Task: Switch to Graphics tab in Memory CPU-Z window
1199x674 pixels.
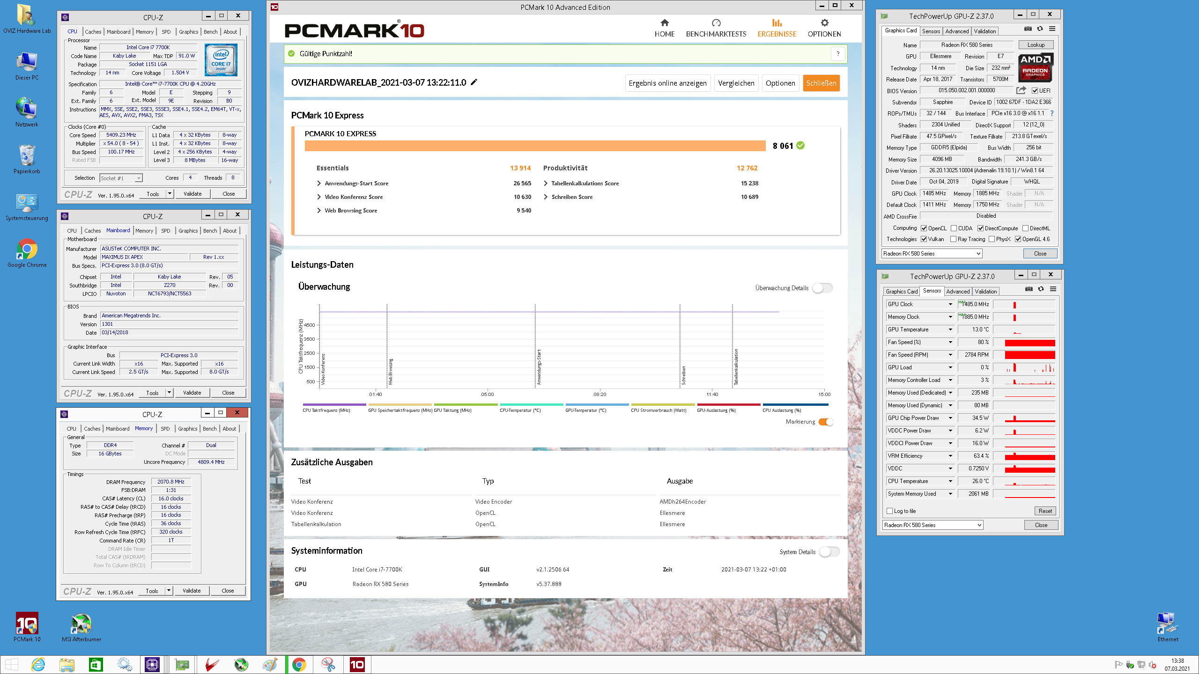Action: tap(188, 429)
